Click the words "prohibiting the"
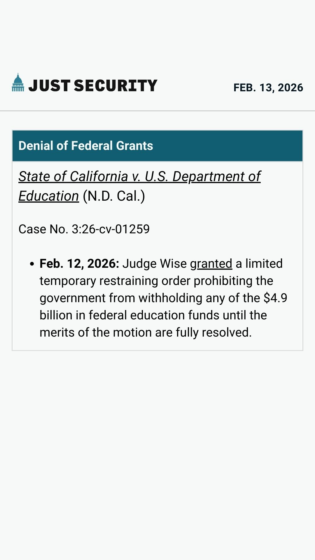Viewport: 315px width, 560px height. click(x=233, y=281)
